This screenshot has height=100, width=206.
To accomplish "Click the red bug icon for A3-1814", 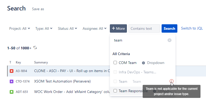I will (12, 71).
